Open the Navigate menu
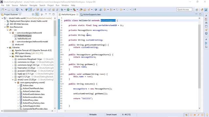Screen dimensions: 209x117 click(x=33, y=5)
